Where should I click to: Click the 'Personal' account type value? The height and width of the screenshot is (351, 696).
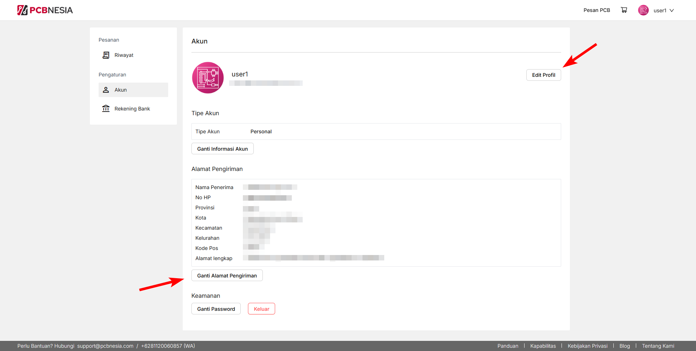pos(261,131)
